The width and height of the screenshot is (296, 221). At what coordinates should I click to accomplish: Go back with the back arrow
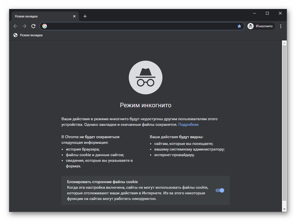tap(15, 26)
